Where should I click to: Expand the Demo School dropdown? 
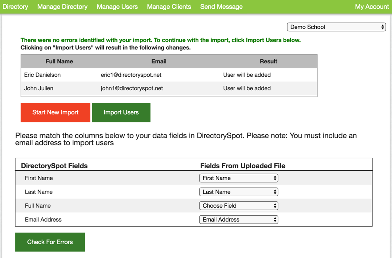tap(336, 27)
